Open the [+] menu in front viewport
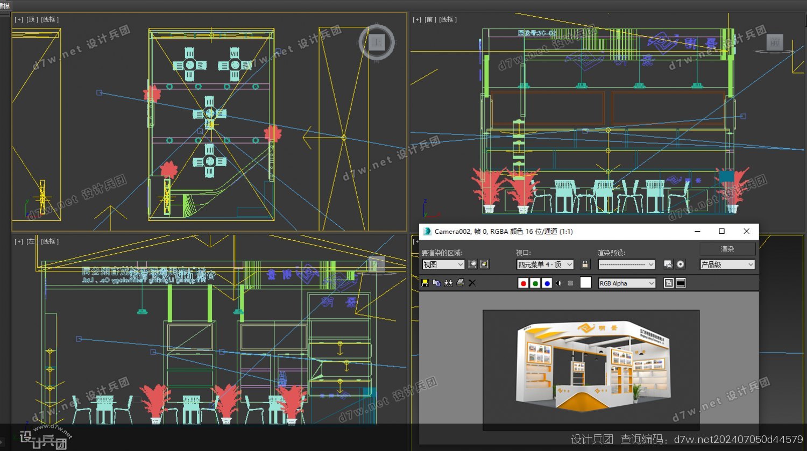Image resolution: width=807 pixels, height=451 pixels. point(417,19)
